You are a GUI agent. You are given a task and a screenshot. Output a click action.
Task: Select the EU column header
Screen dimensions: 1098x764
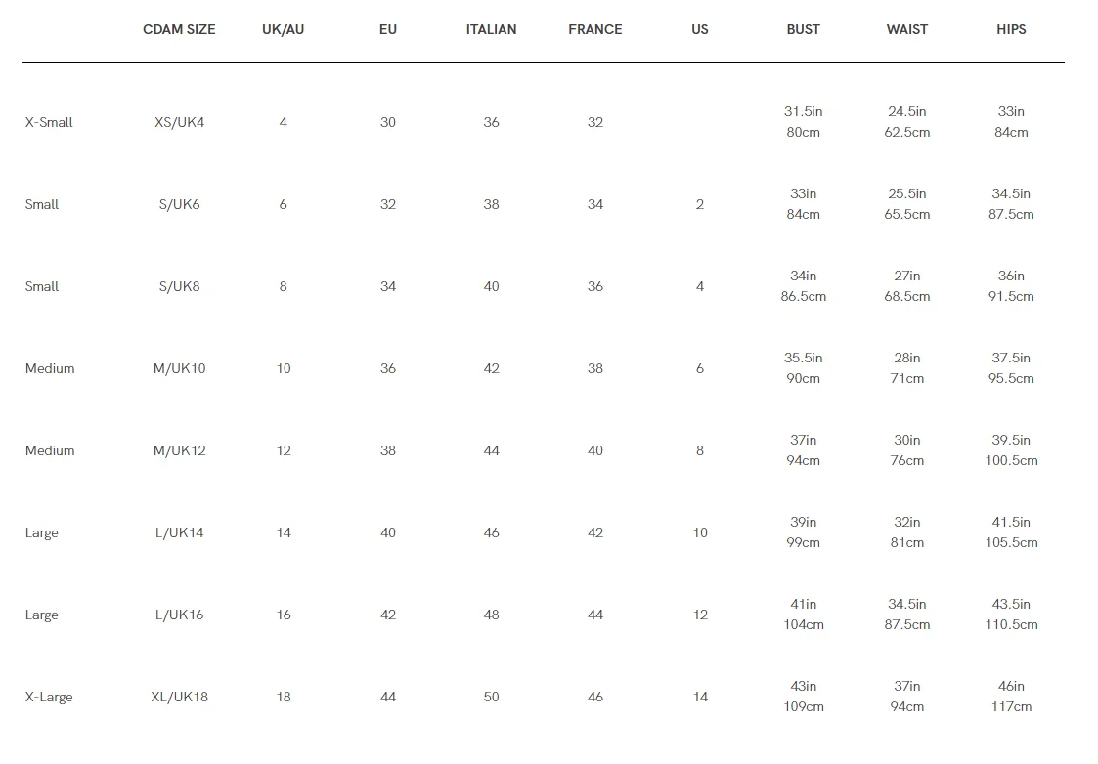click(388, 29)
